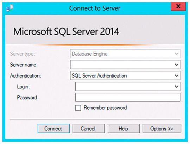
Task: Open Help for connecting
Action: pos(123,129)
